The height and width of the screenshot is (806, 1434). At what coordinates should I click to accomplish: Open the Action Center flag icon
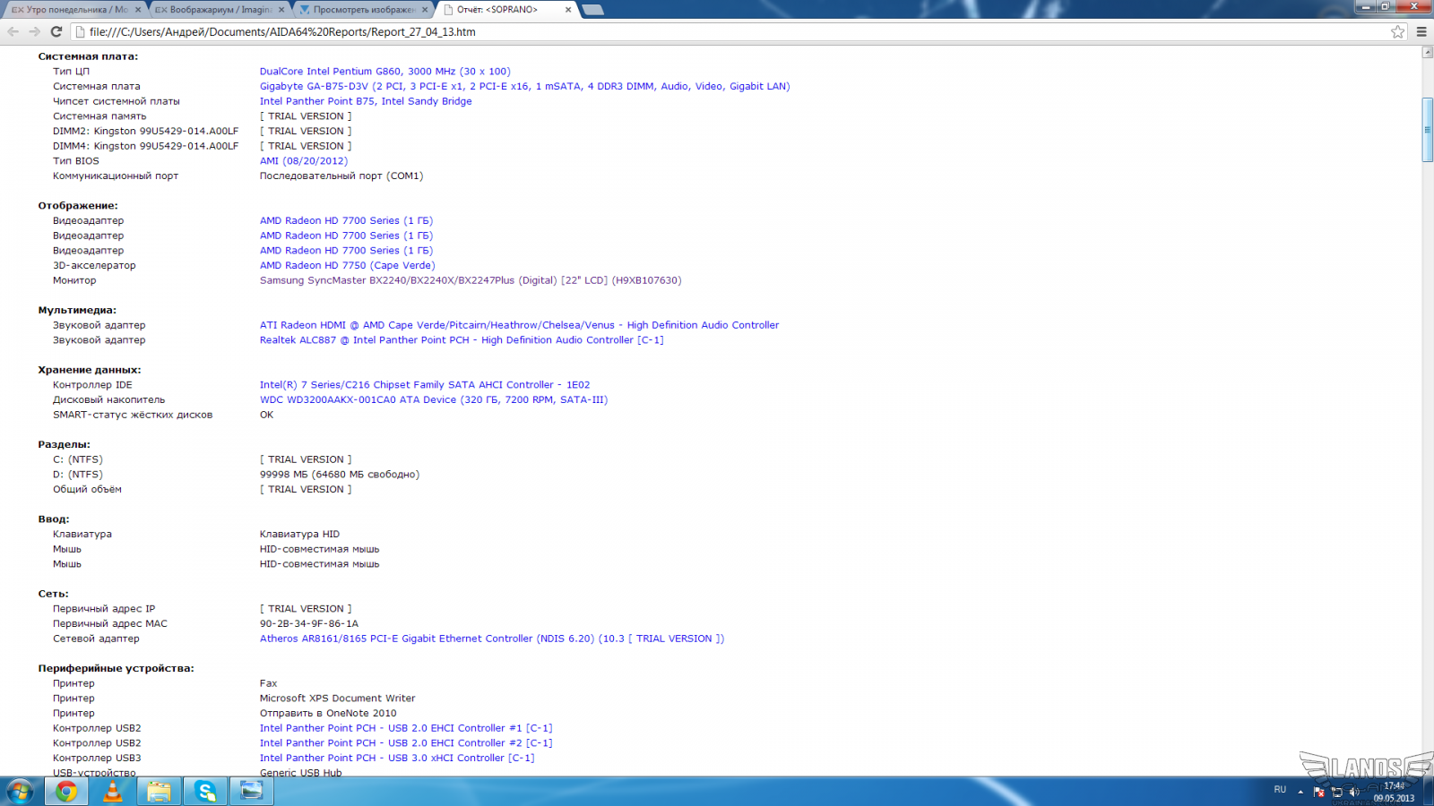point(1318,792)
